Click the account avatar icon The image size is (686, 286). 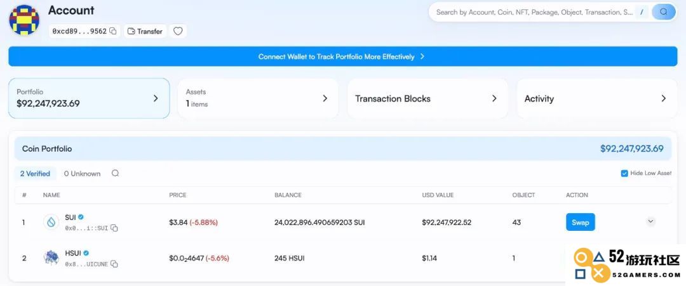[x=24, y=20]
